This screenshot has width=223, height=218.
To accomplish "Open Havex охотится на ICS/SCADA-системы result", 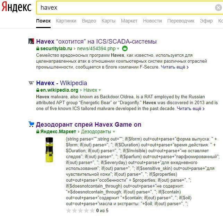I will (x=96, y=42).
